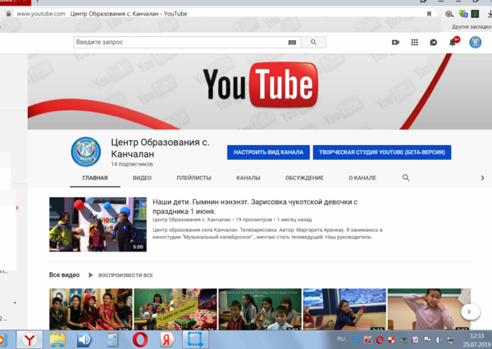Image resolution: width=492 pixels, height=349 pixels.
Task: Click the green arrow download extension icon
Action: [462, 14]
